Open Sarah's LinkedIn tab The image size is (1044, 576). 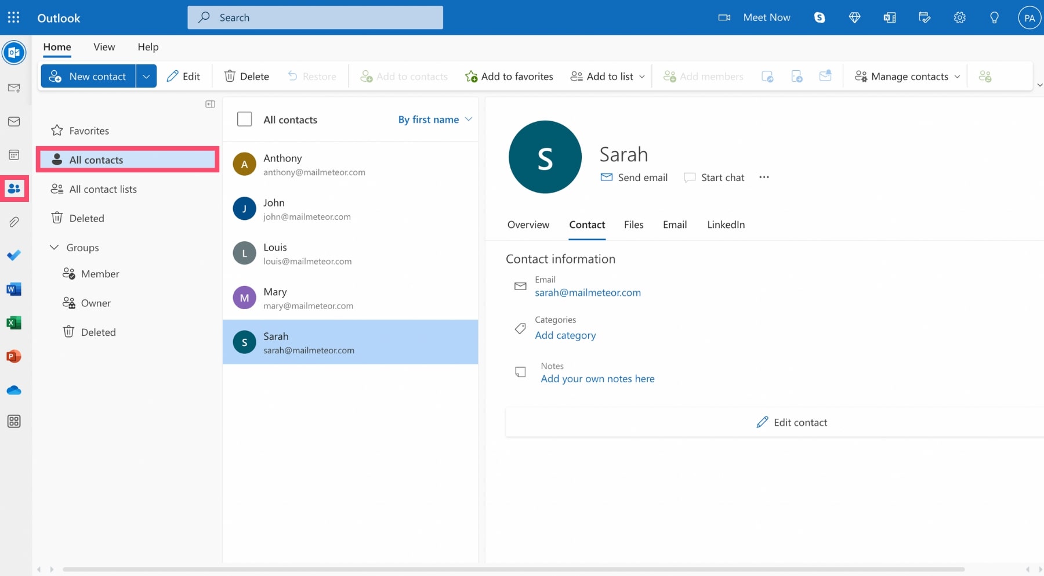726,224
